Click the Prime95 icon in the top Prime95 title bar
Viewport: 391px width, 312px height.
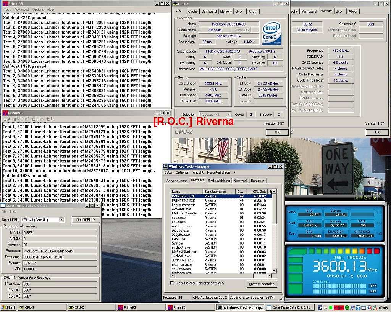point(5,3)
